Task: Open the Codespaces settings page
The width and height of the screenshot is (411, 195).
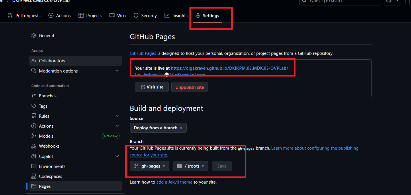Action: [x=75, y=176]
